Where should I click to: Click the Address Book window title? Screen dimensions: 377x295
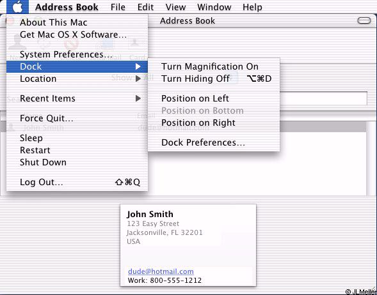[x=188, y=21]
